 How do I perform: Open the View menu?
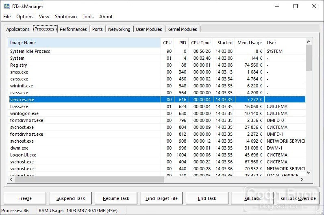click(44, 17)
